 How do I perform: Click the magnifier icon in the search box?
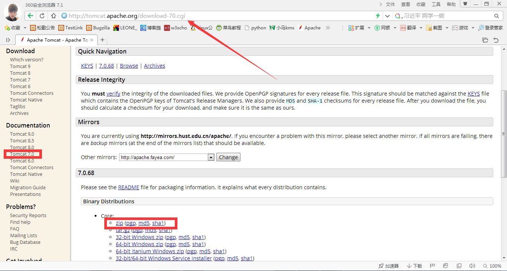(497, 16)
